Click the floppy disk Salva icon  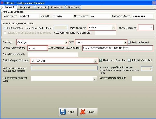(63, 112)
